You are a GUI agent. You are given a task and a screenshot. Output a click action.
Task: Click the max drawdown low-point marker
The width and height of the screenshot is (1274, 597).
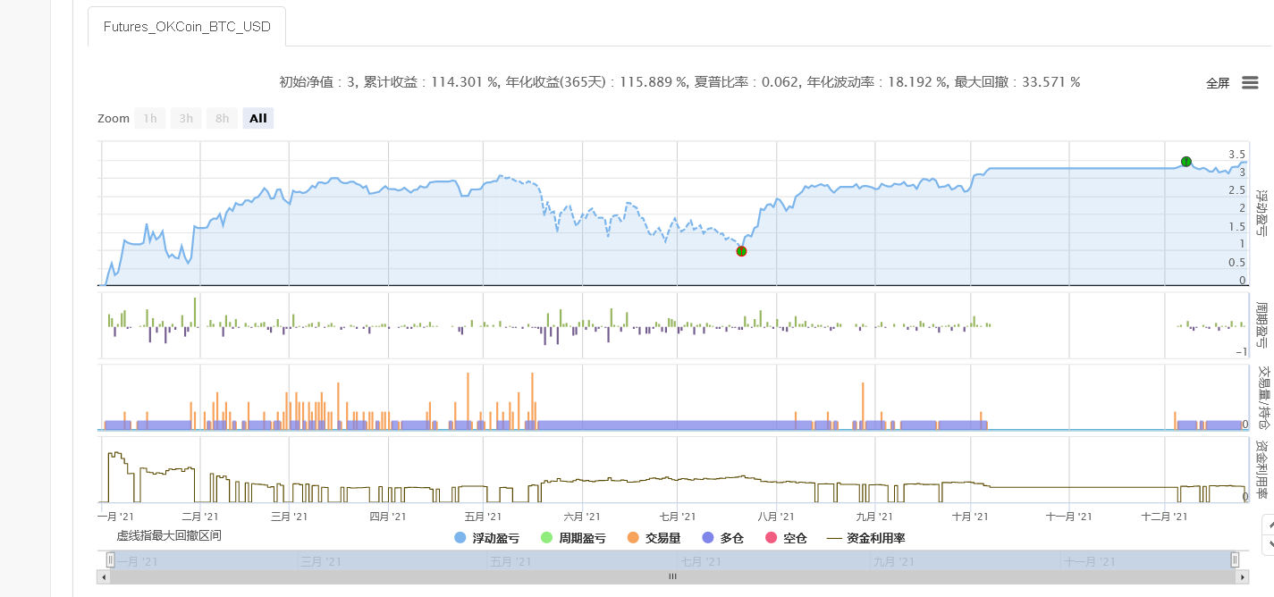[x=741, y=251]
